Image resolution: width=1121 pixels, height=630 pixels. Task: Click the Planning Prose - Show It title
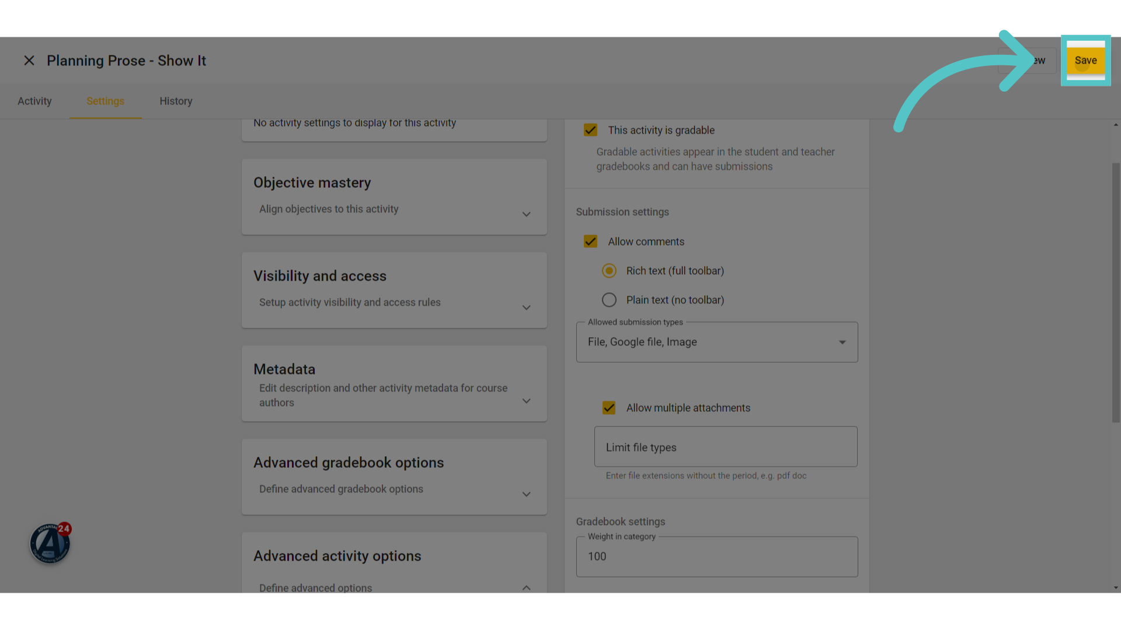click(126, 61)
